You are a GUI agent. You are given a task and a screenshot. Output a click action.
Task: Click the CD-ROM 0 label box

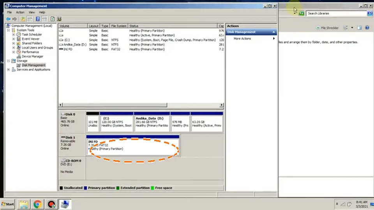[72, 168]
